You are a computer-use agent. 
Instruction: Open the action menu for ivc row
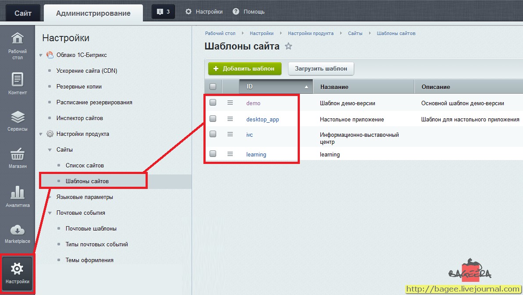[230, 134]
